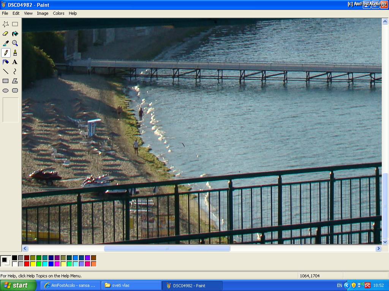
Task: Select the rectangular Select tool
Action: pyautogui.click(x=15, y=24)
